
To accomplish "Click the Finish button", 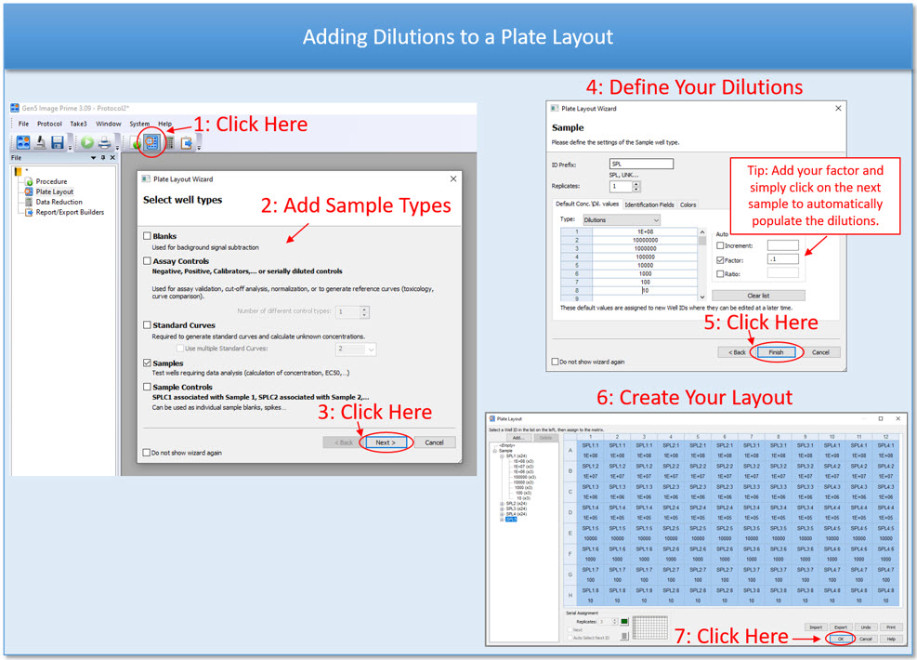I will [x=776, y=352].
